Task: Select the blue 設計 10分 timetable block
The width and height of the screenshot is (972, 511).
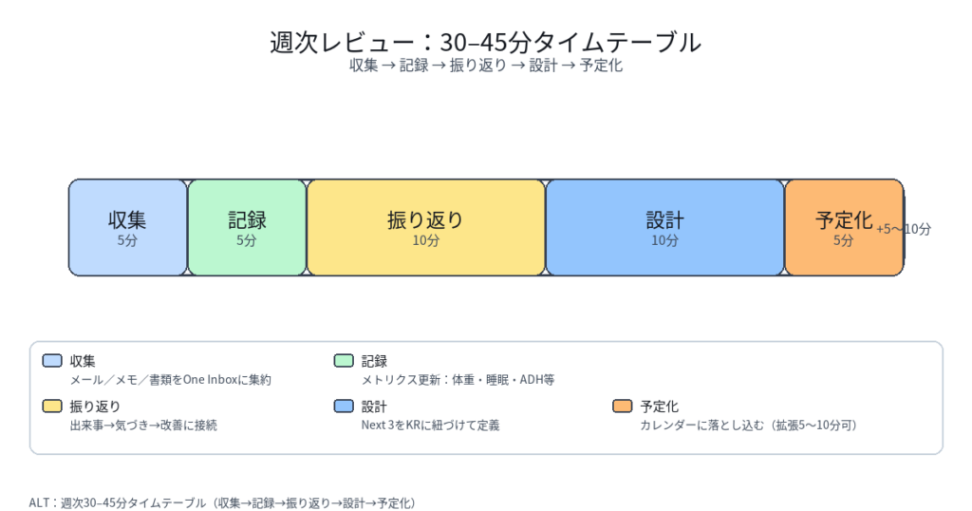Action: click(664, 228)
